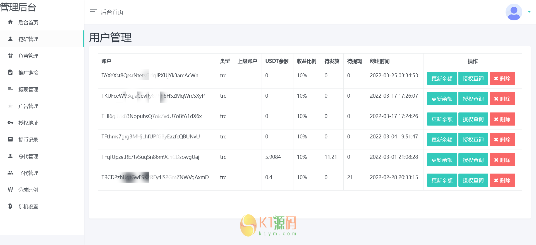
Task: Navigate to 提现管理 in the sidebar
Action: pyautogui.click(x=42, y=89)
